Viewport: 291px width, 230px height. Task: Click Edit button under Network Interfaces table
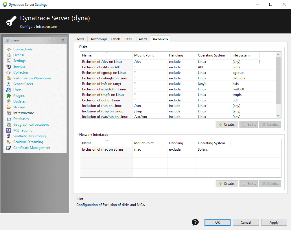coord(248,184)
